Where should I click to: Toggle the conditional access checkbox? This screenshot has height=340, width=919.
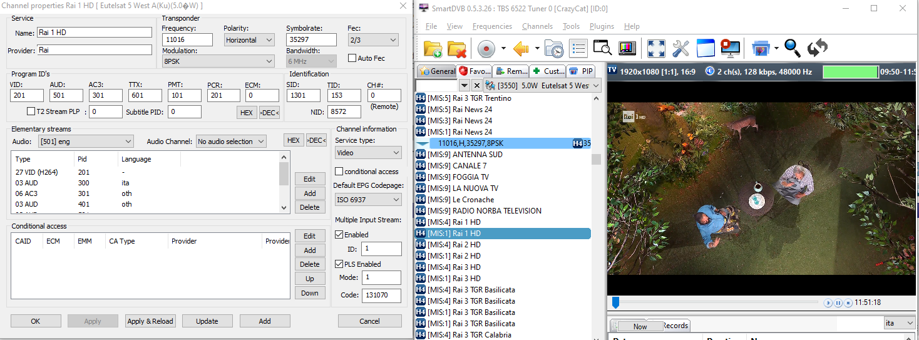(339, 172)
